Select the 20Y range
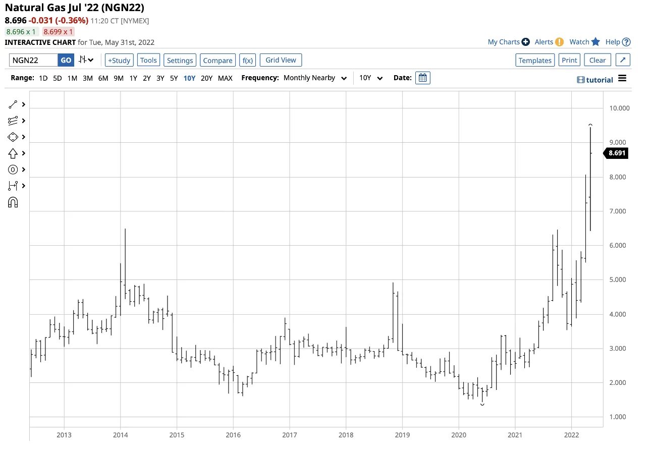The height and width of the screenshot is (453, 652). coord(206,78)
